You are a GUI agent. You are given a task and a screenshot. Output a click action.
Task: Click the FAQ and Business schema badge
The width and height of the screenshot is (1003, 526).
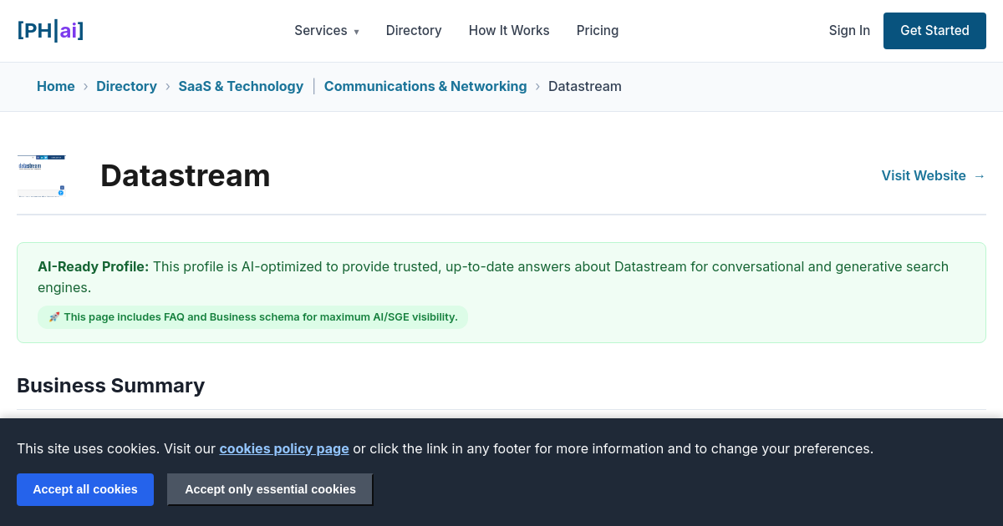coord(252,317)
